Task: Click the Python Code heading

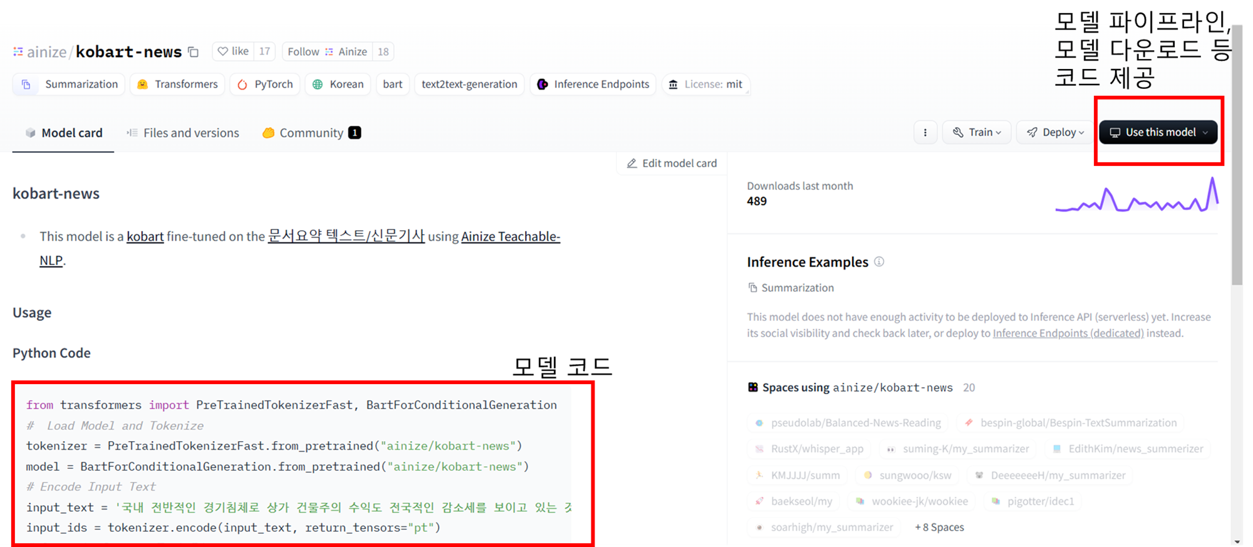Action: 51,353
